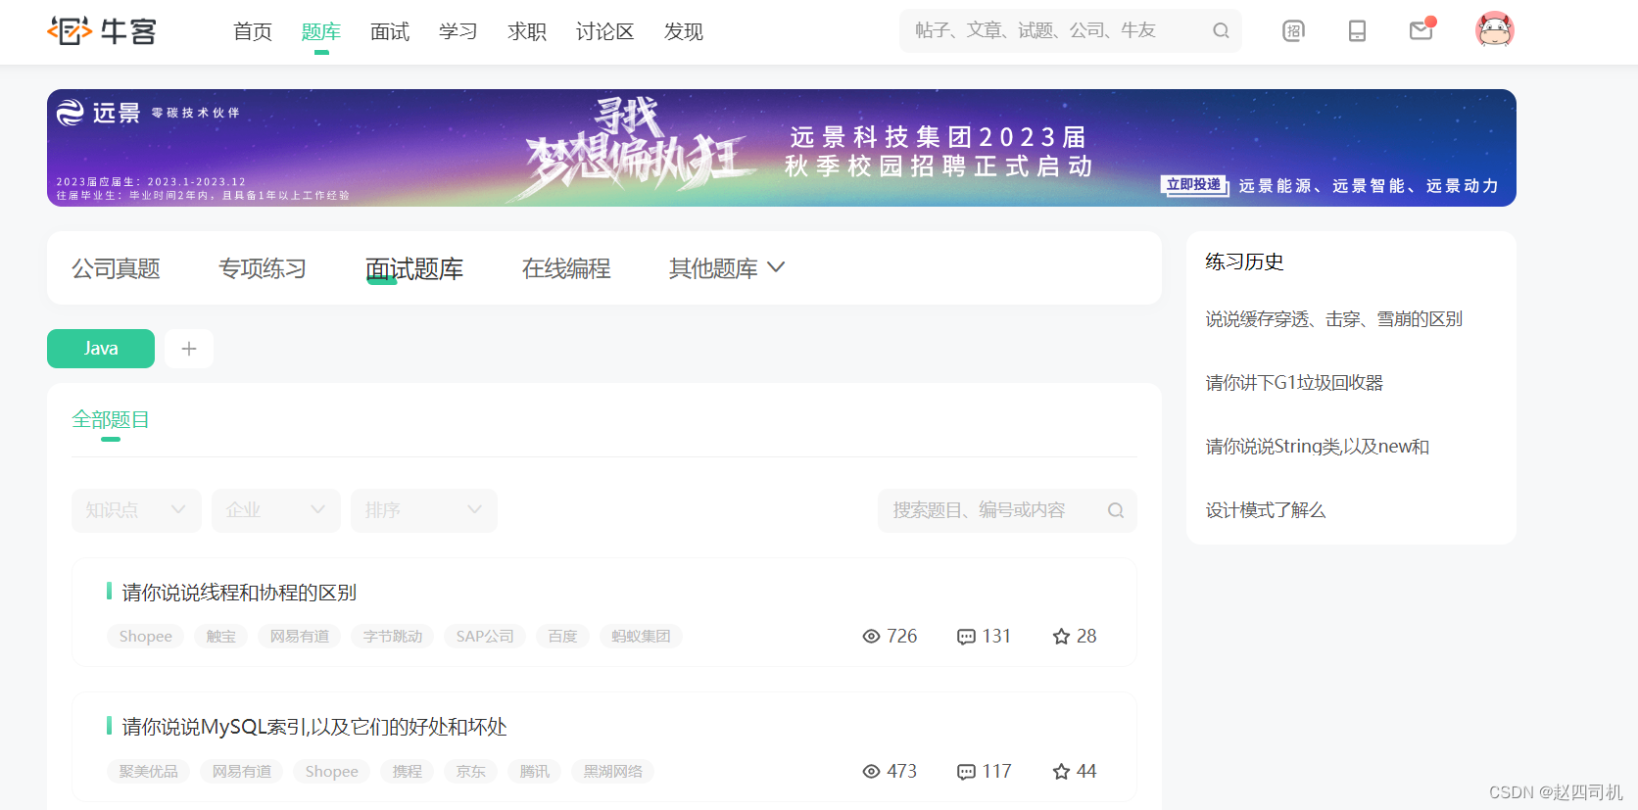Screen dimensions: 1638x810
Task: Switch to 在线编程 tab
Action: coord(566,268)
